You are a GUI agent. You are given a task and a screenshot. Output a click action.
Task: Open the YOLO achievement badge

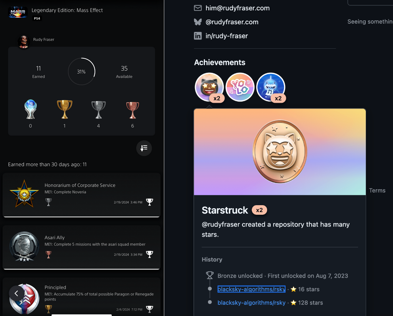click(x=240, y=87)
